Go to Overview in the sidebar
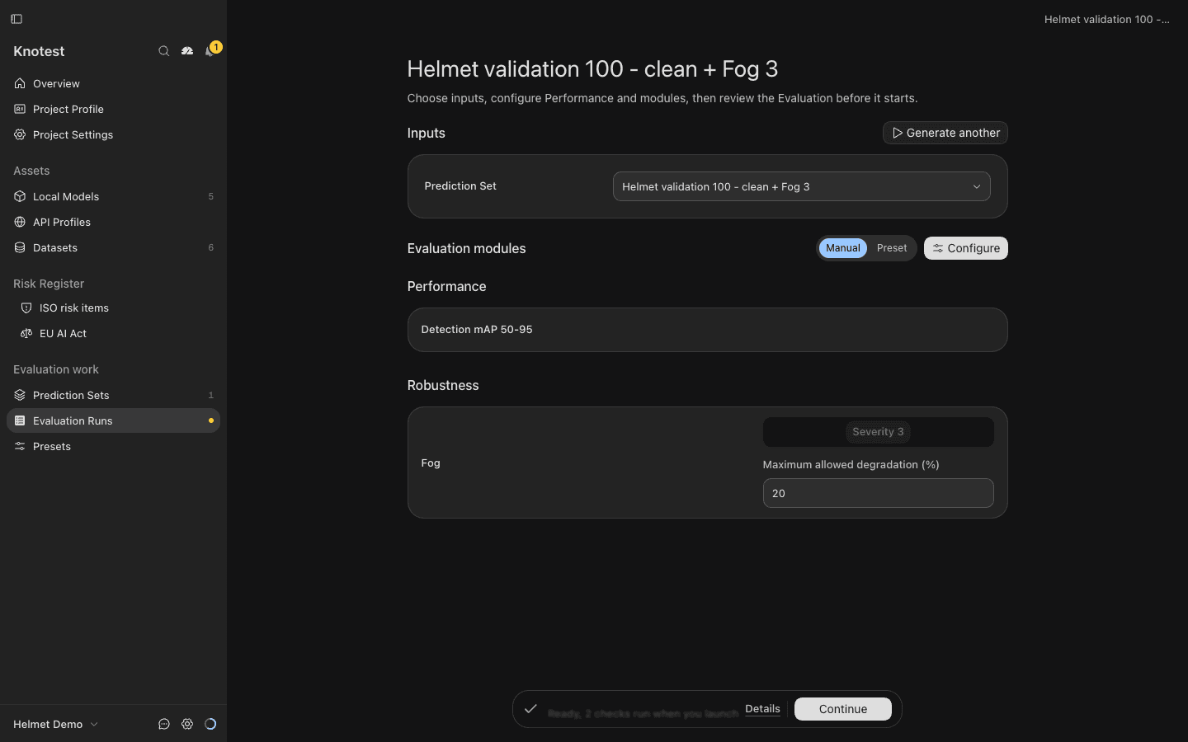This screenshot has height=742, width=1188. (x=113, y=83)
